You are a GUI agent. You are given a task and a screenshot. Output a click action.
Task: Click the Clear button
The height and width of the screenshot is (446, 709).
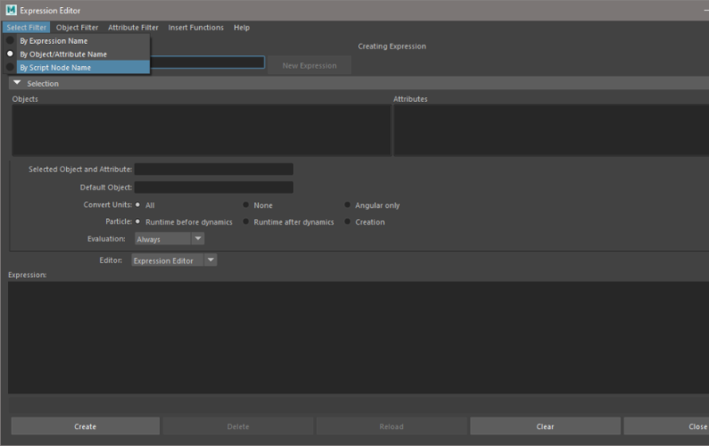[545, 426]
